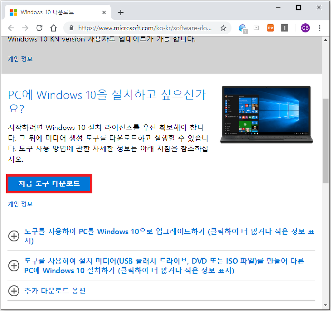Expand the 추가 다운로드 옵션 plus icon
331x311 pixels.
[14, 291]
